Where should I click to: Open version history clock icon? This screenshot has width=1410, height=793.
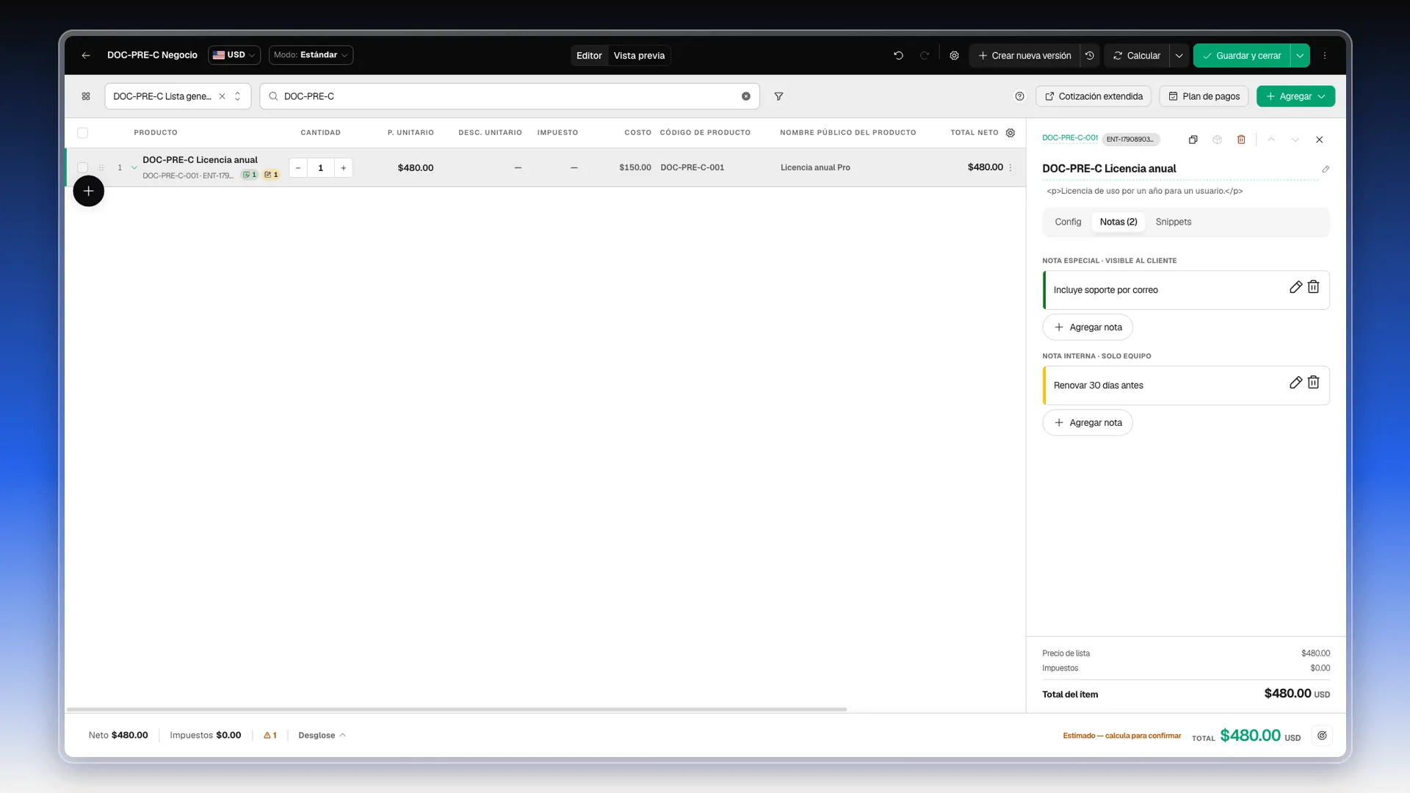pyautogui.click(x=1090, y=55)
